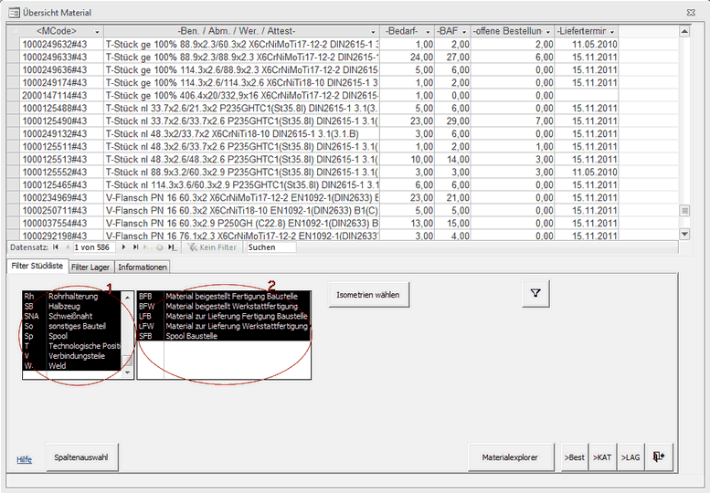Open the Materialexplorer
Image resolution: width=710 pixels, height=493 pixels.
[x=511, y=456]
